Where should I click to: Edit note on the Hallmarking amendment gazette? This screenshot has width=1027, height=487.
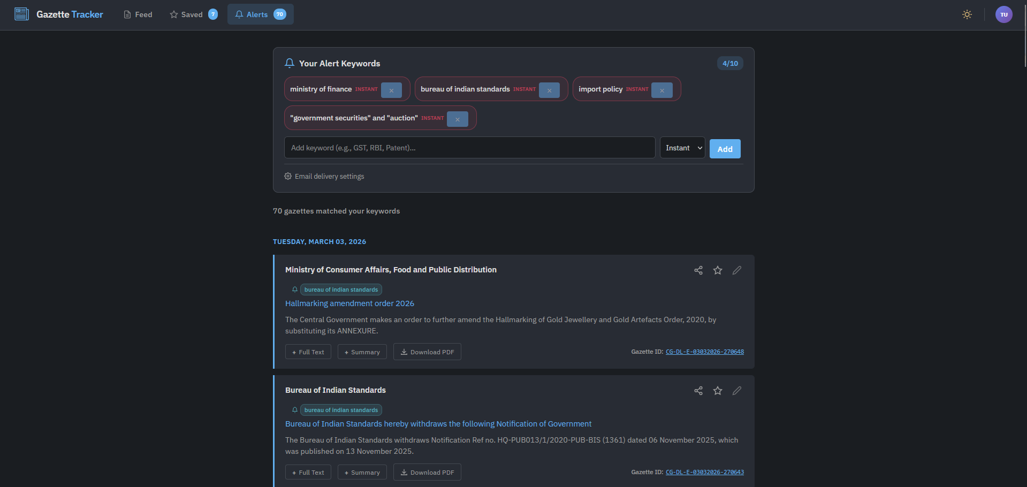click(737, 270)
